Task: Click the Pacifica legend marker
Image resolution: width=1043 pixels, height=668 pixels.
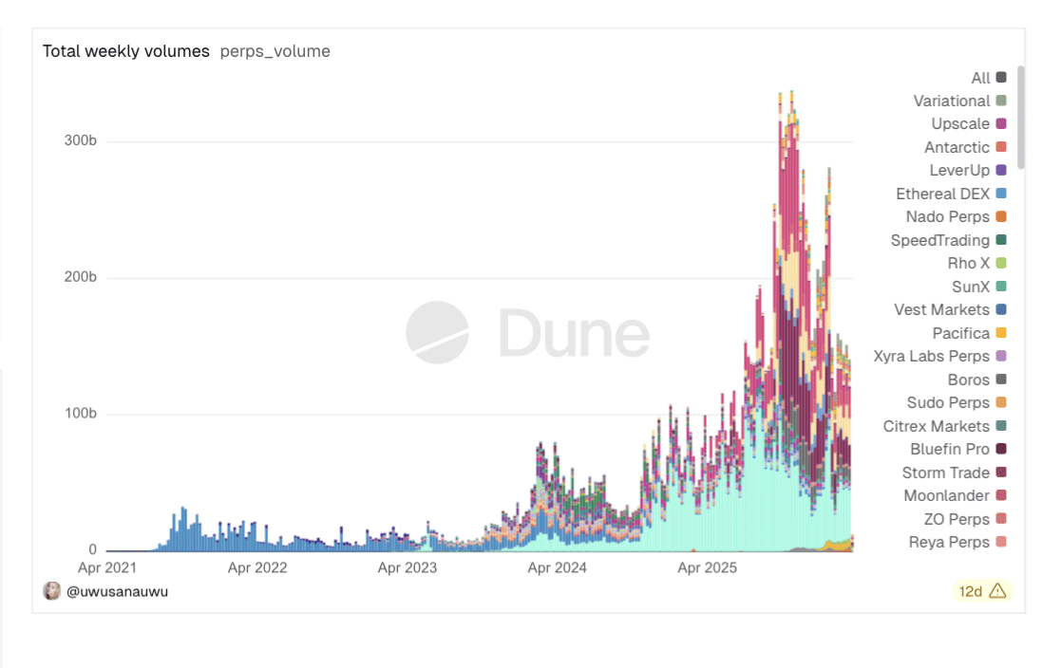Action: [1000, 333]
